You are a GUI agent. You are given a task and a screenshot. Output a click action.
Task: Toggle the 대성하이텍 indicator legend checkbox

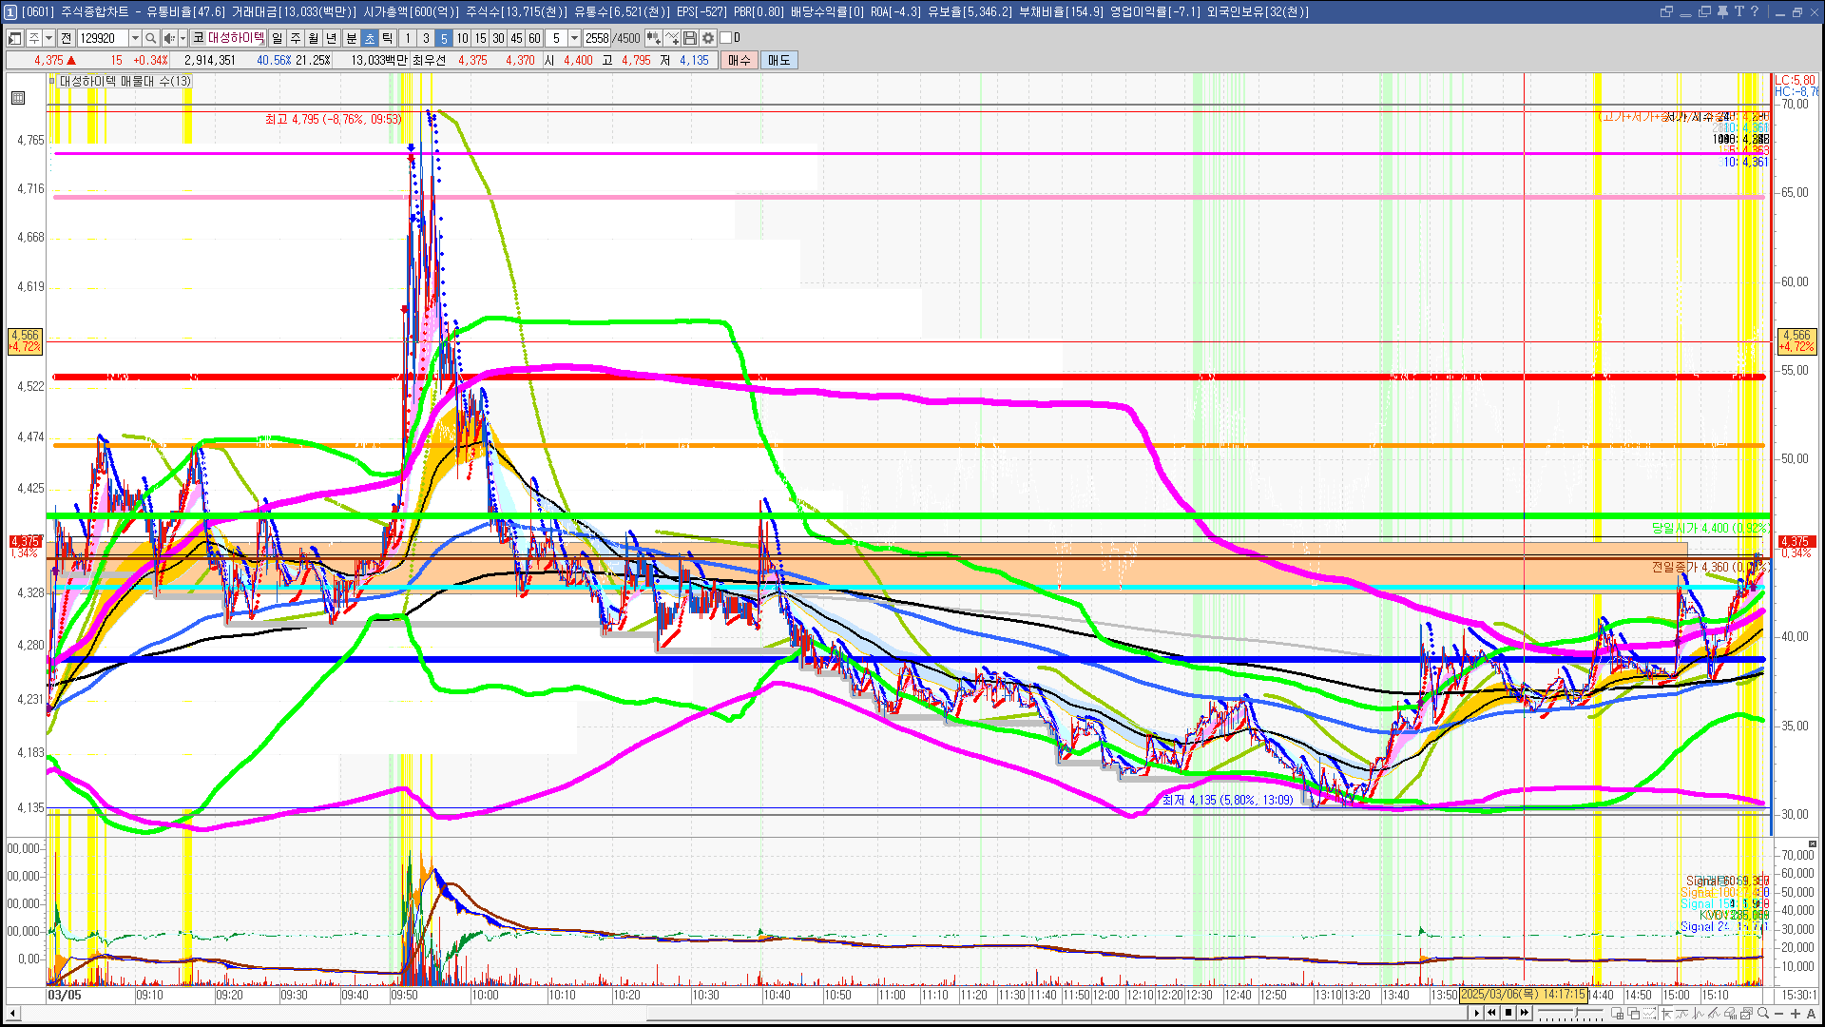pyautogui.click(x=52, y=82)
